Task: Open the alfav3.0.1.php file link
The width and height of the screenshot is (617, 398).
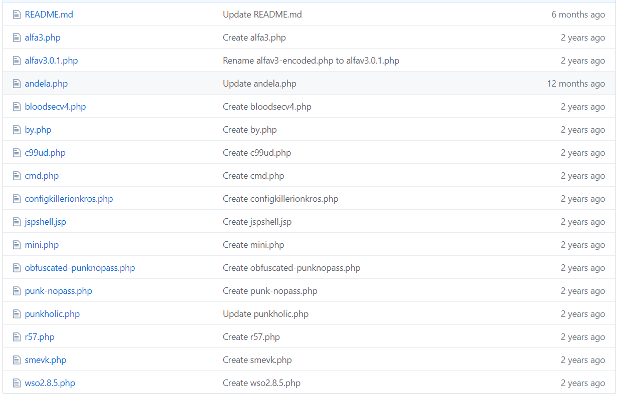Action: [x=51, y=61]
